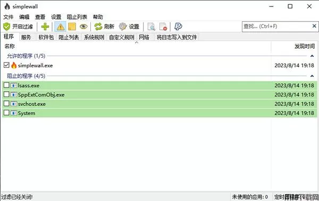Click the 未使用的应用: 0 status entry

point(250,197)
